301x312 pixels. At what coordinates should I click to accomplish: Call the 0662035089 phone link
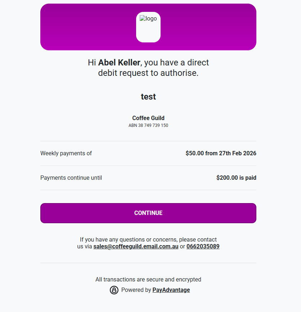[x=203, y=247]
